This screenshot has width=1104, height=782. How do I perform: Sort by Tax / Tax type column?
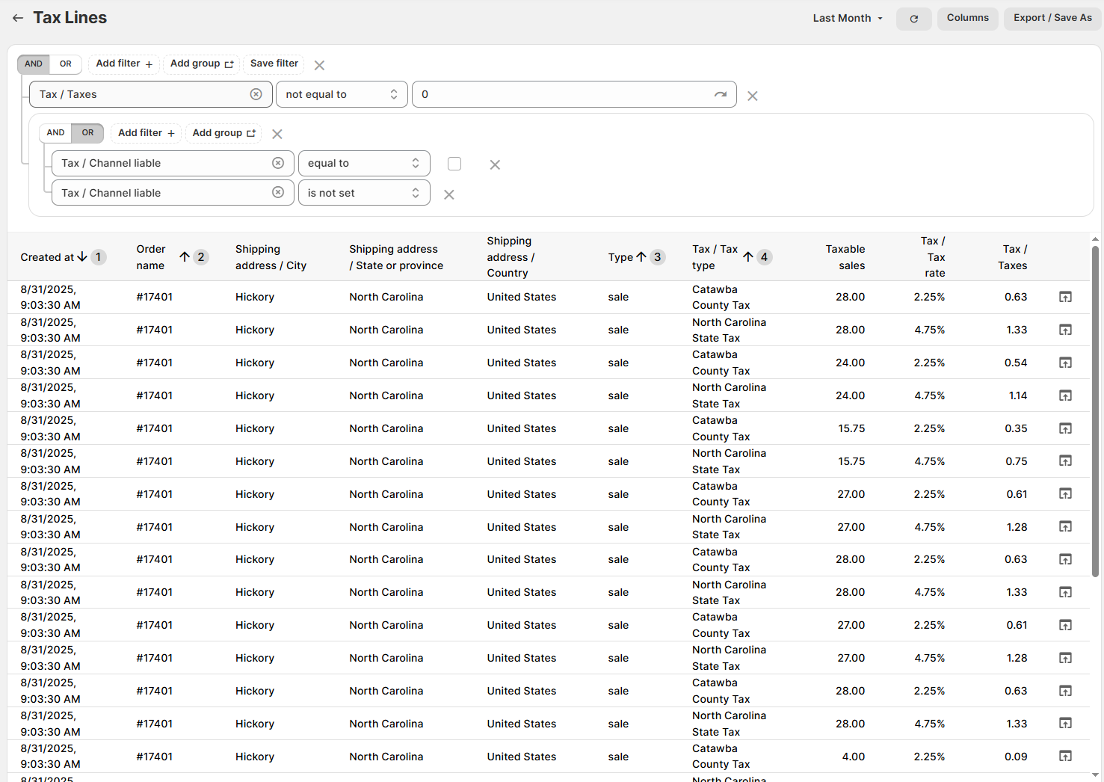coord(715,257)
